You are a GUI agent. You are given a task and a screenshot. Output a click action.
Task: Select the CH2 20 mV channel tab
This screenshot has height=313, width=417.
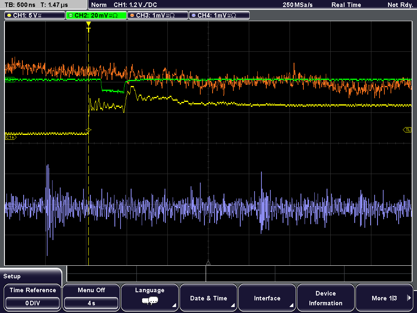pyautogui.click(x=96, y=15)
